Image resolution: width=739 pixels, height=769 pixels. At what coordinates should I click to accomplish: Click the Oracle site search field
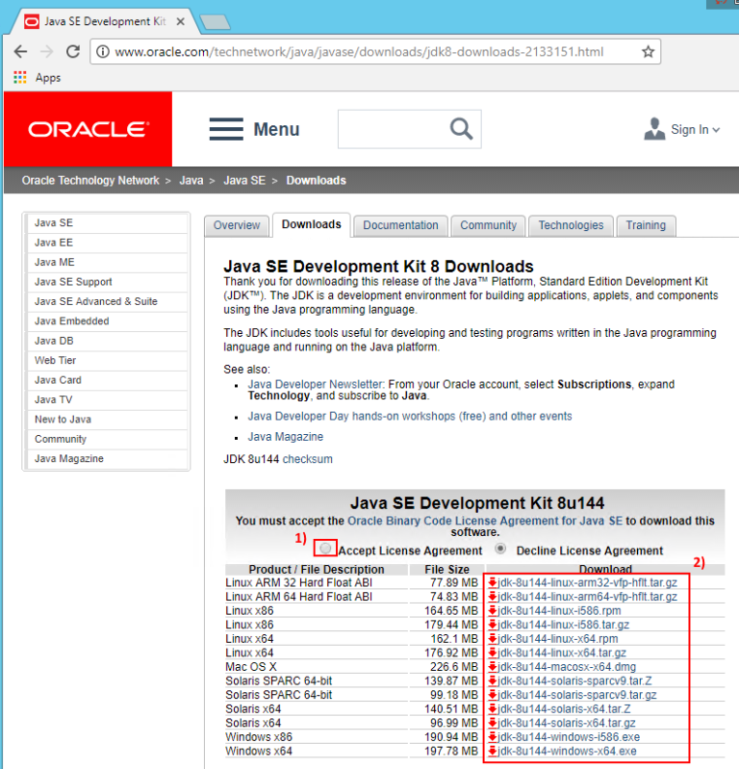tap(390, 129)
